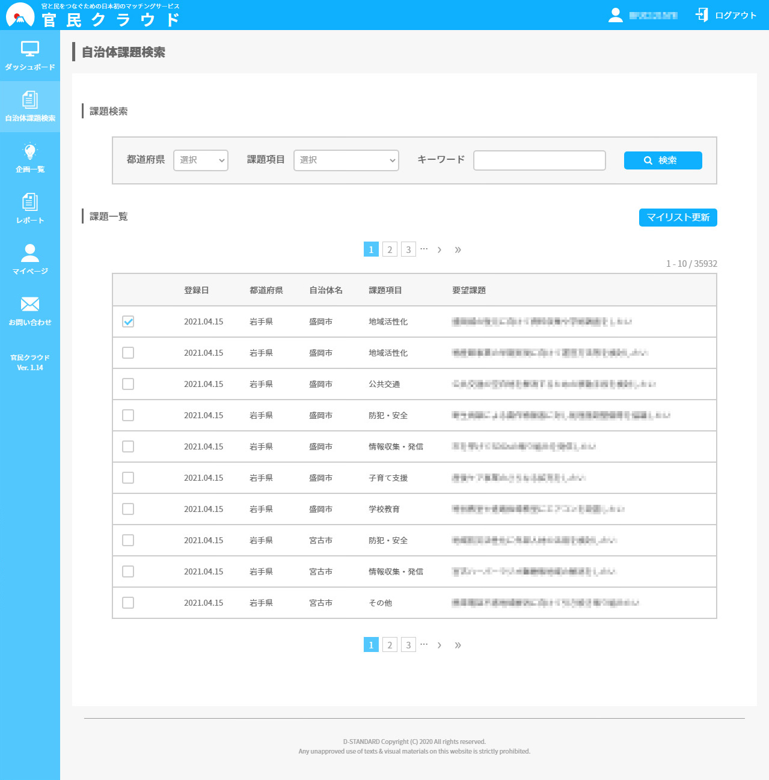Image resolution: width=769 pixels, height=780 pixels.
Task: Open the 都道府県 dropdown
Action: coord(201,160)
